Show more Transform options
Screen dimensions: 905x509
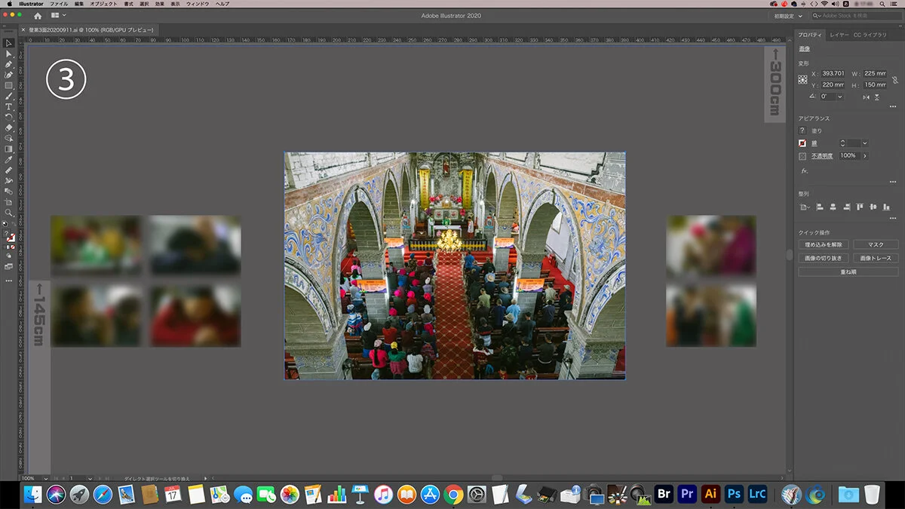pos(893,107)
